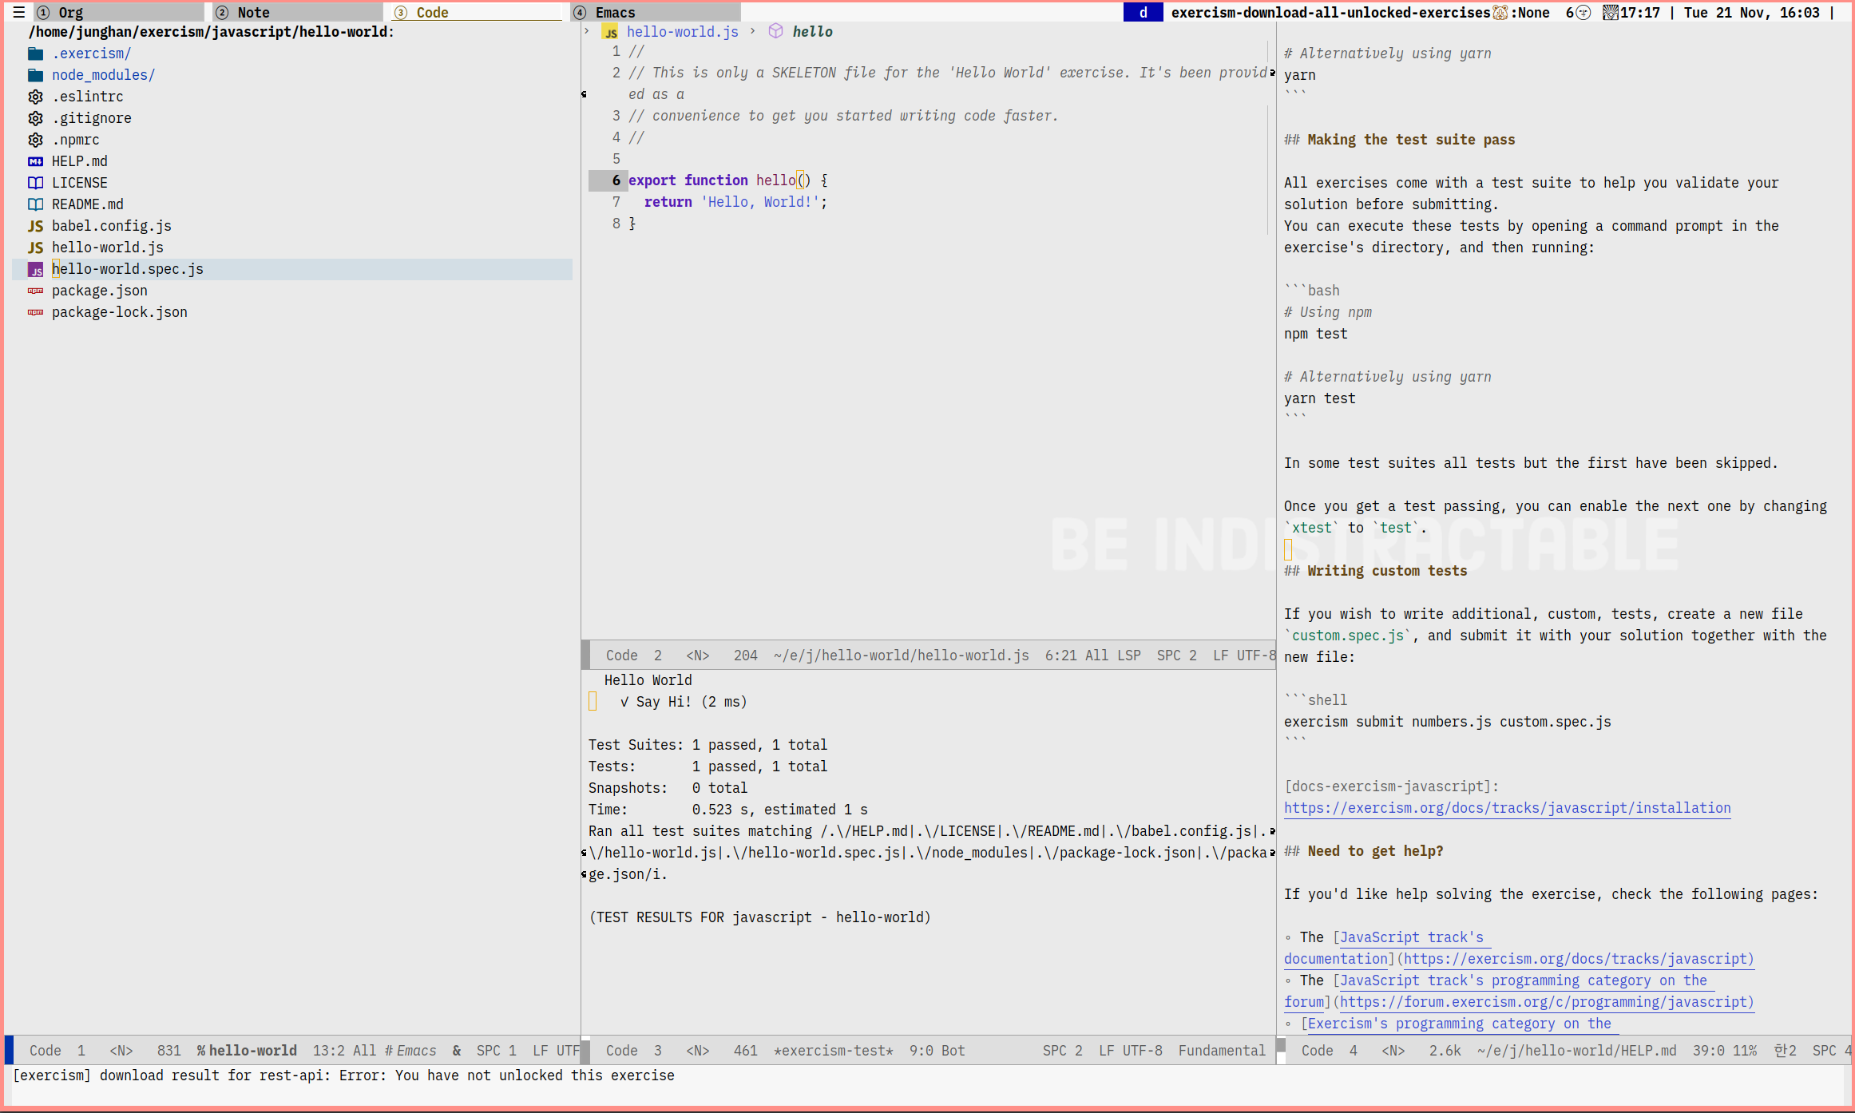Viewport: 1855px width, 1113px height.
Task: Click the JS icon in the breadcrumb
Action: [610, 32]
